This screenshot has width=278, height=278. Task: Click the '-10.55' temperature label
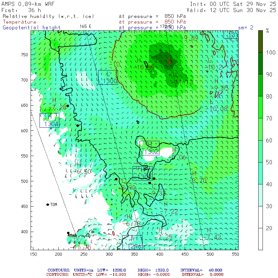pyautogui.click(x=144, y=67)
